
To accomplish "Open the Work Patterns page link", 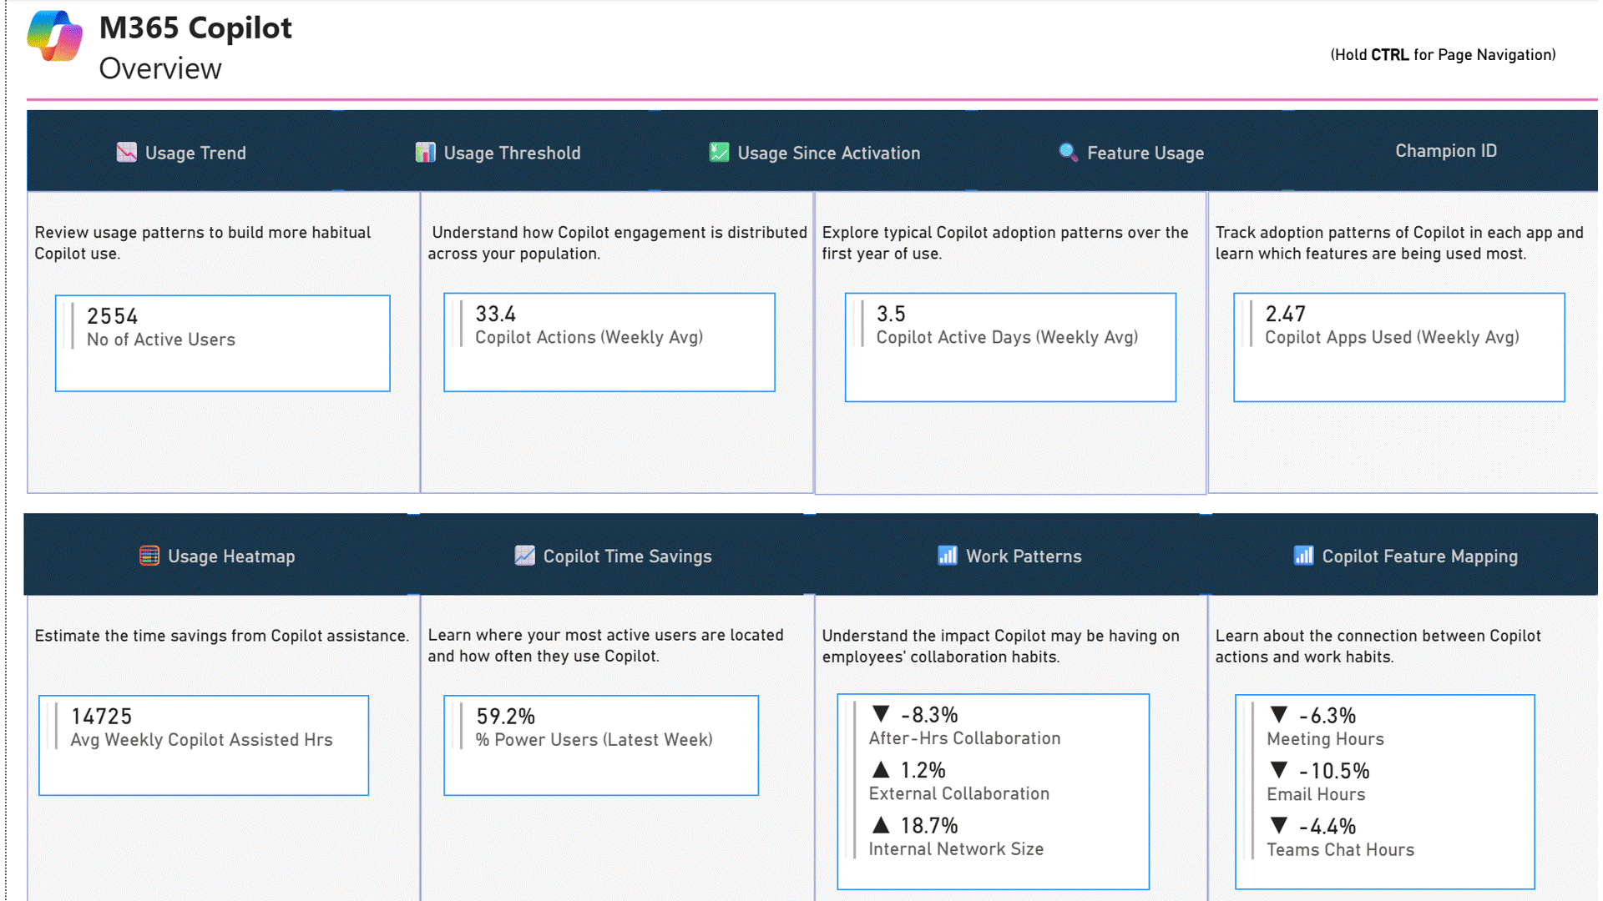I will (x=1023, y=556).
